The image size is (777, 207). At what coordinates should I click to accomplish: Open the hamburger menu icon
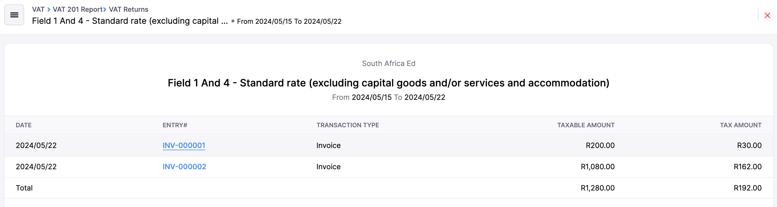click(x=14, y=15)
